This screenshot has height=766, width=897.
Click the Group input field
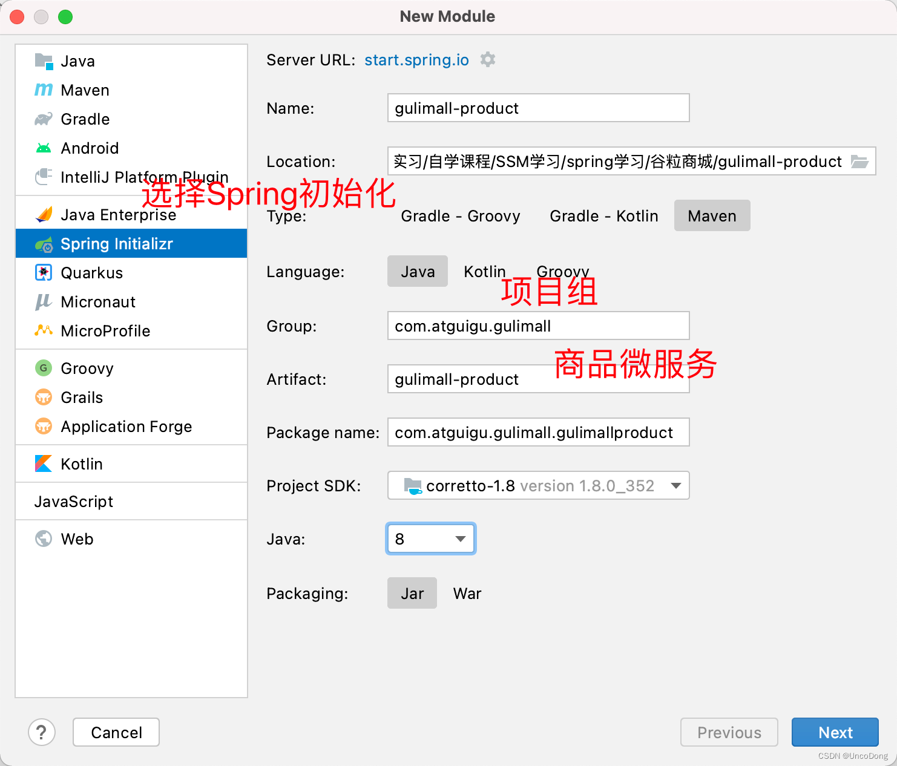pyautogui.click(x=539, y=326)
